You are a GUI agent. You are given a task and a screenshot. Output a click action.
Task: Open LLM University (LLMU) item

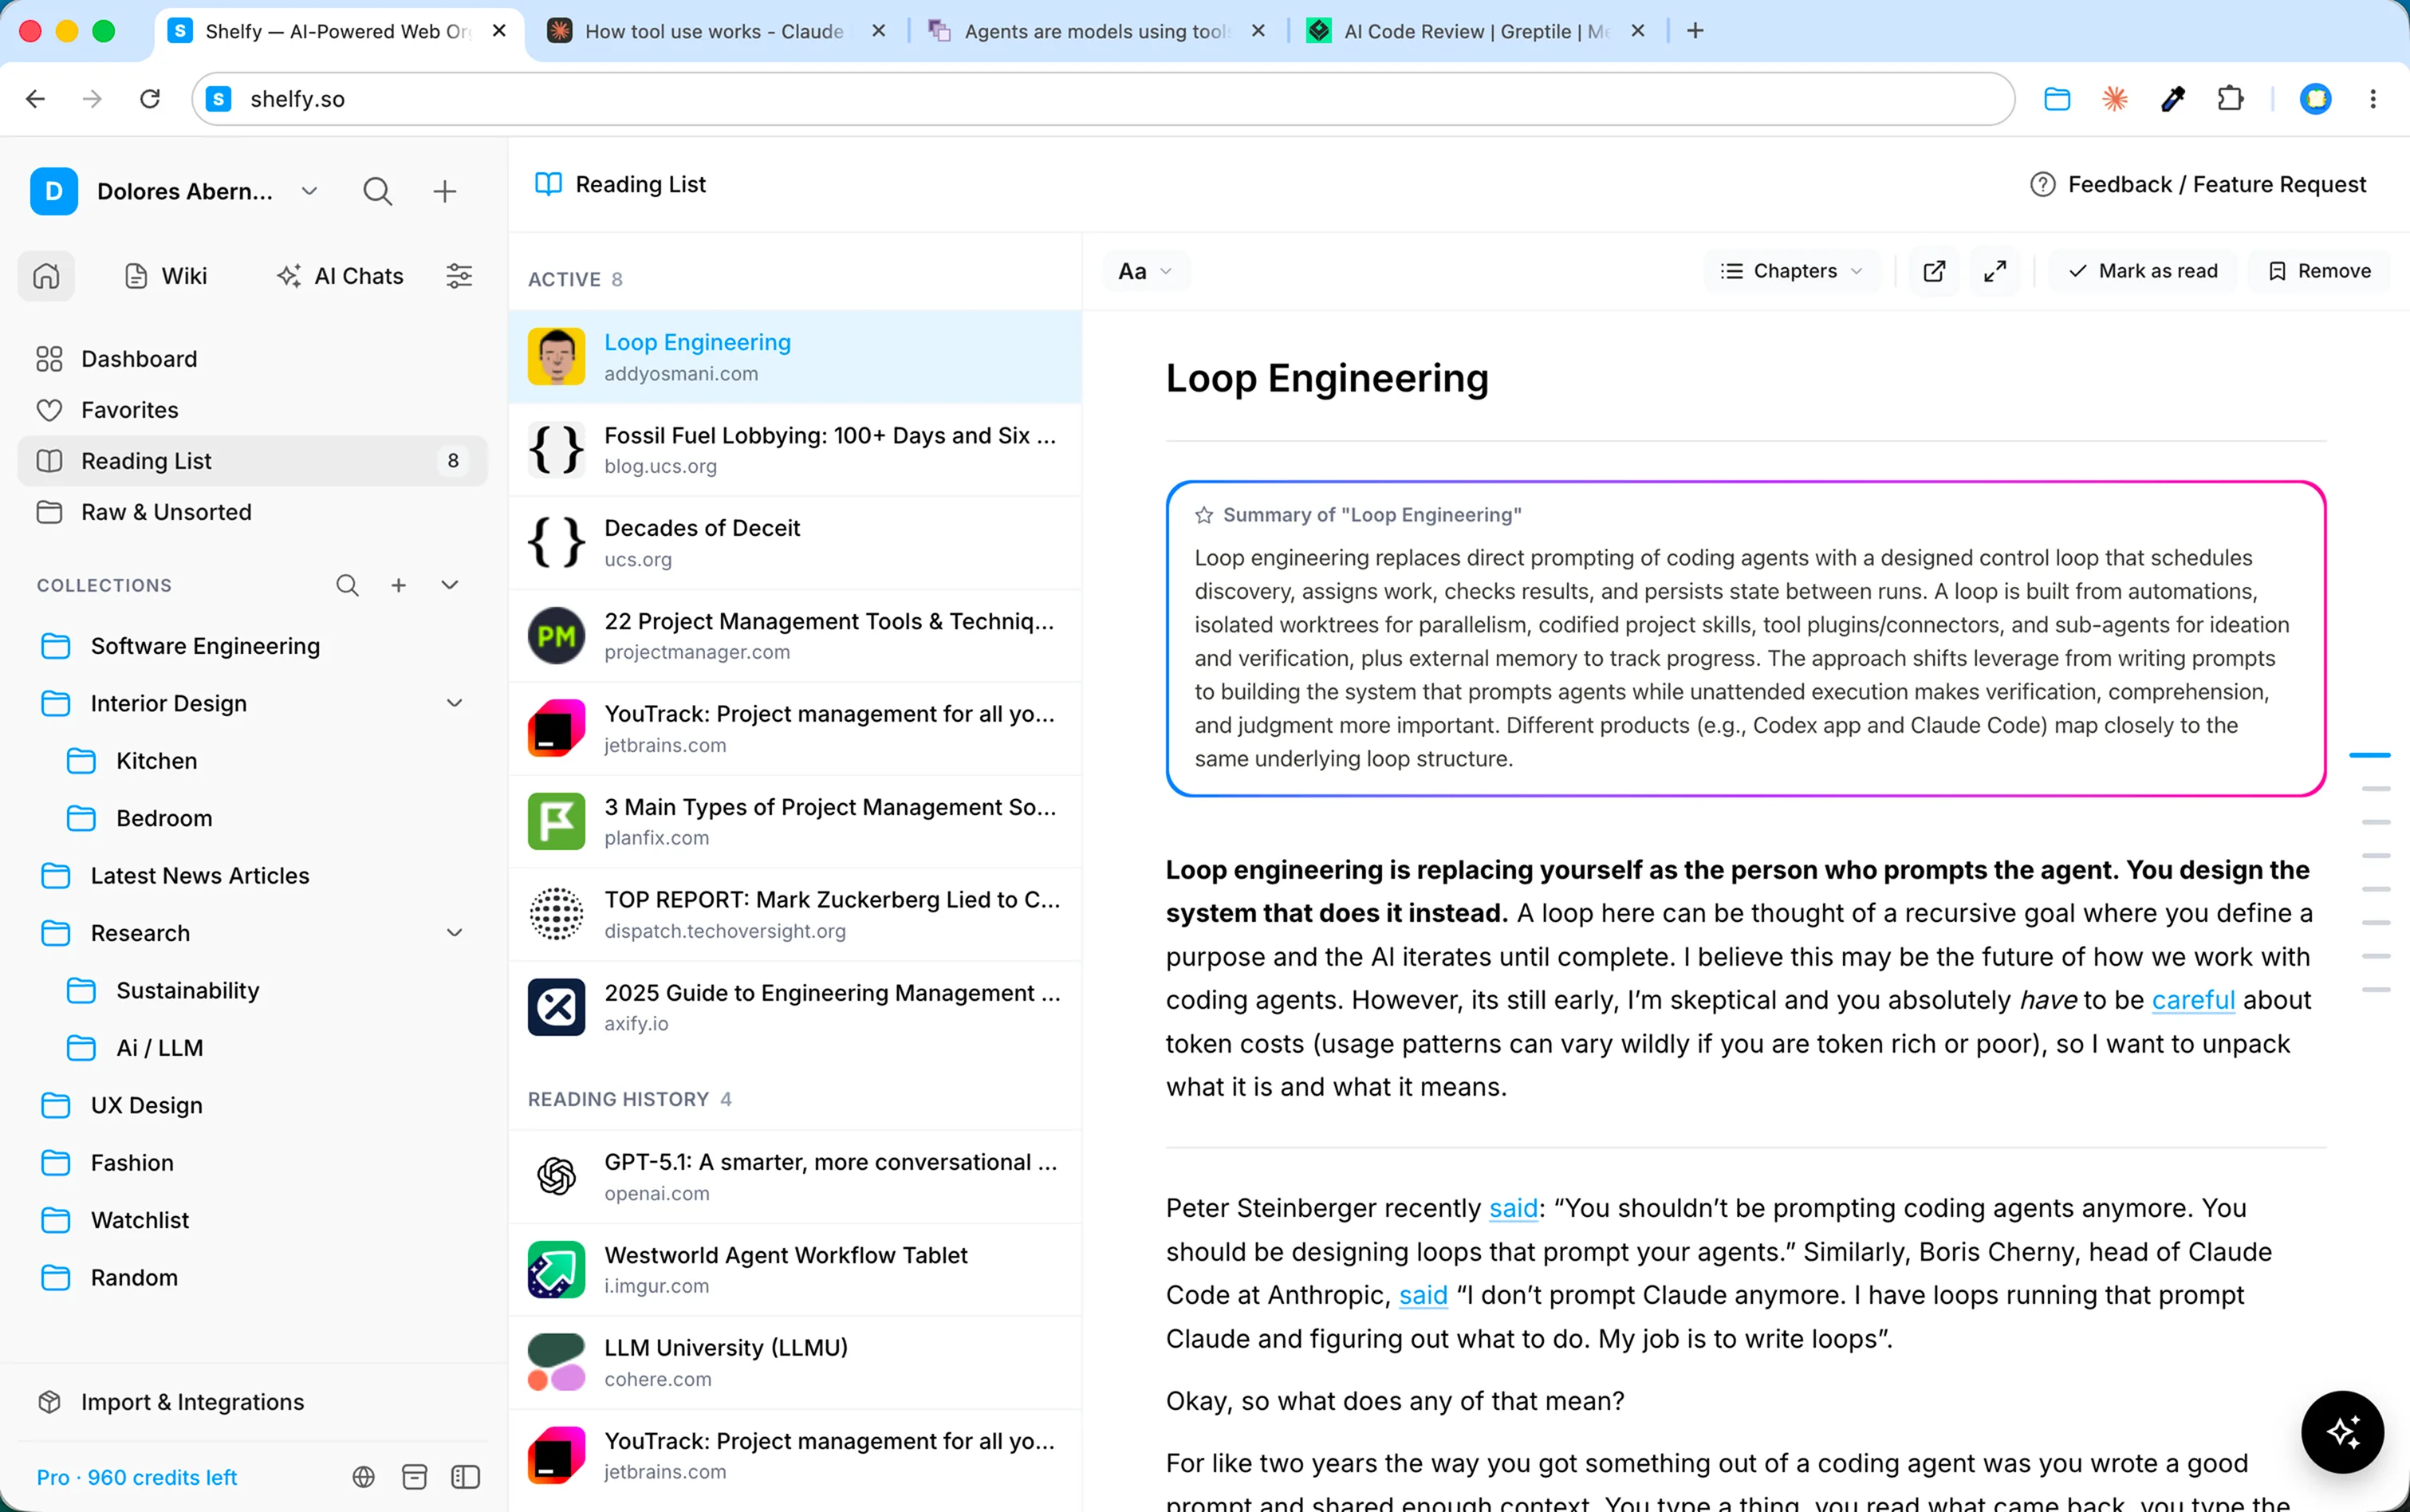[795, 1363]
